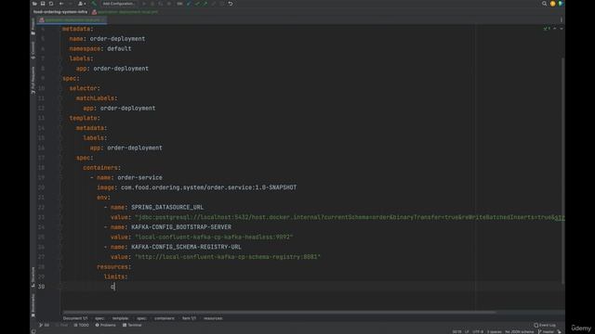595x334 pixels.
Task: Click the Save All toolbar icon
Action: (x=43, y=4)
